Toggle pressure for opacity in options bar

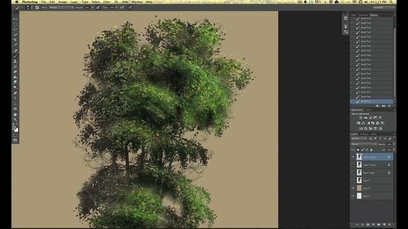(x=98, y=8)
